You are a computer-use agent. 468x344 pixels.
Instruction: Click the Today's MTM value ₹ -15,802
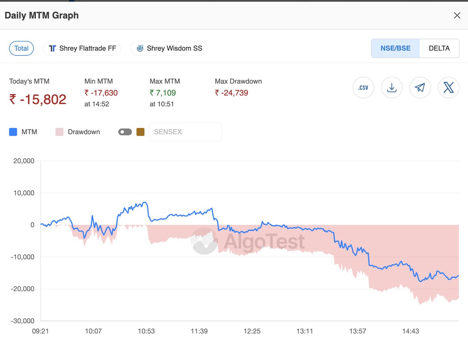point(38,99)
